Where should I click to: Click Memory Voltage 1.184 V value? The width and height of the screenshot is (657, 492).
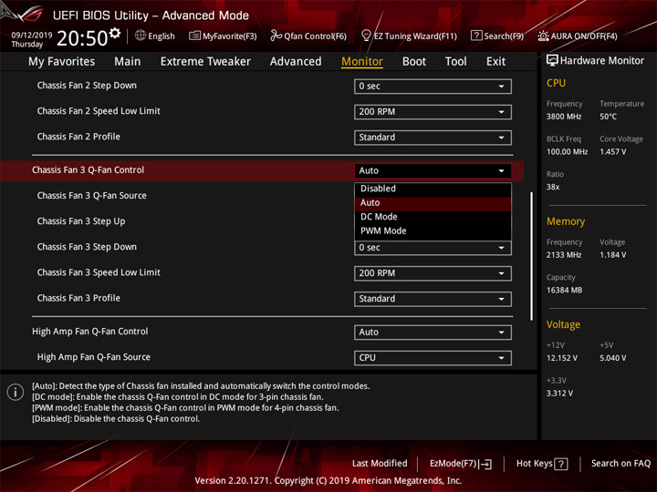pos(613,255)
